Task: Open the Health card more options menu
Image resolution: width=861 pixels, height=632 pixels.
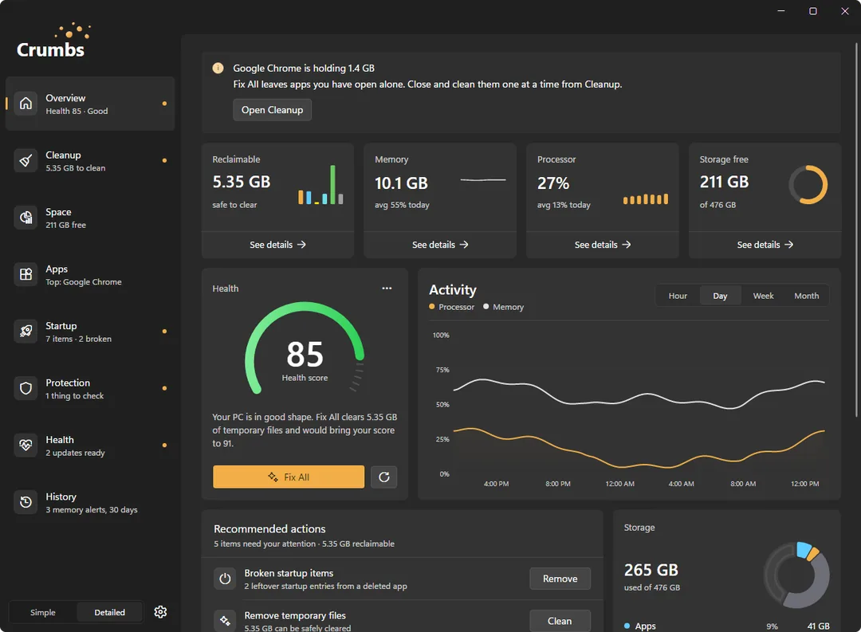Action: [x=387, y=289]
